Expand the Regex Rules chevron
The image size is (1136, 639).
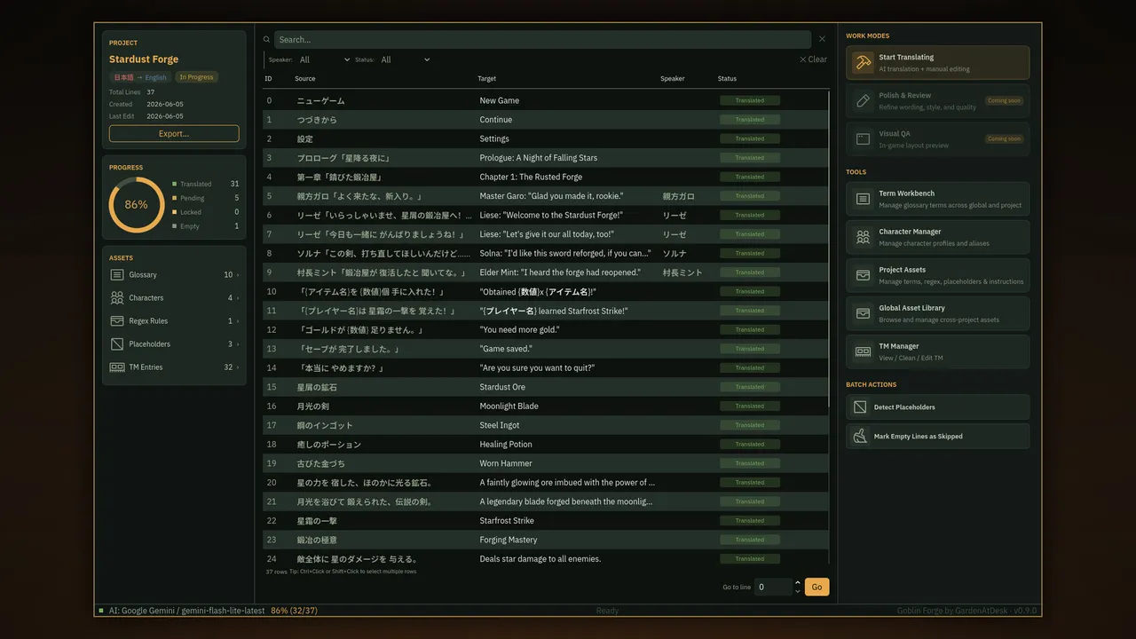[x=238, y=321]
